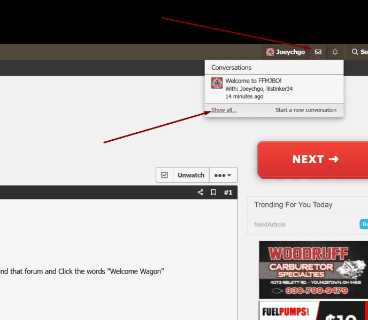Click the share icon in post header
368x320 pixels.
click(201, 192)
